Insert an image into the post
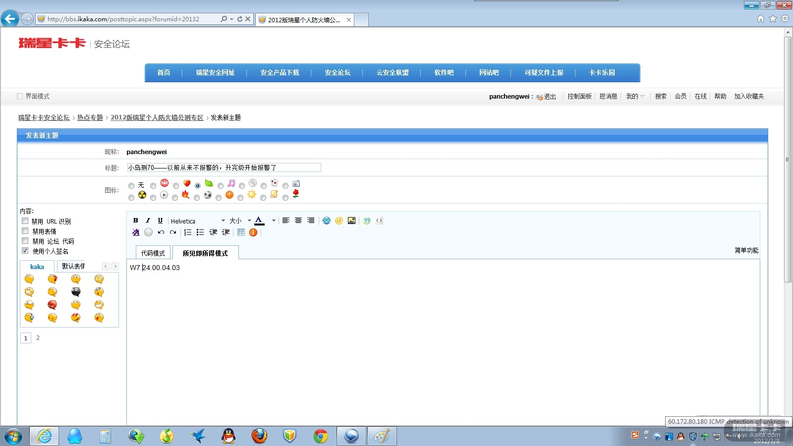 click(351, 221)
